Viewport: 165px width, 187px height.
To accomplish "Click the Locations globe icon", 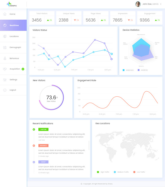I will 5,36.
